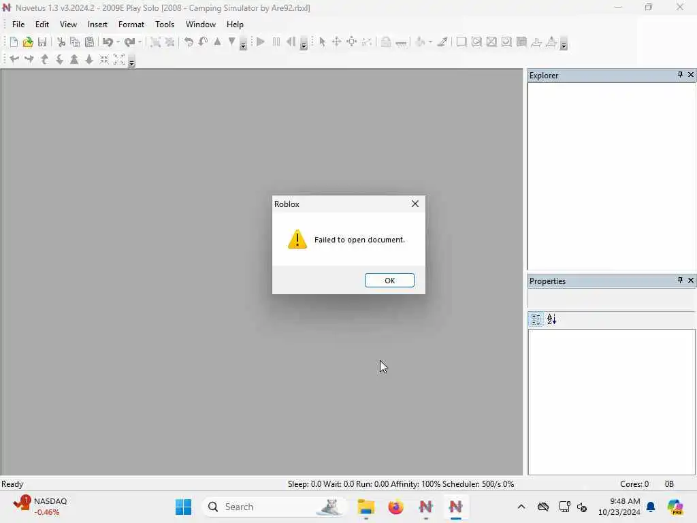This screenshot has height=523, width=697.
Task: Pin the Properties panel
Action: (680, 280)
